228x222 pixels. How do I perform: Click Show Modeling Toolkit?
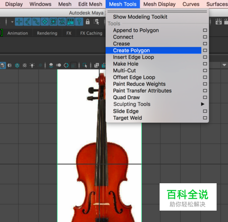(140, 17)
